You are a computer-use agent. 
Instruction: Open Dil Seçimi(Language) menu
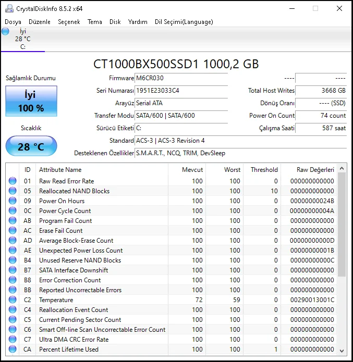(184, 22)
